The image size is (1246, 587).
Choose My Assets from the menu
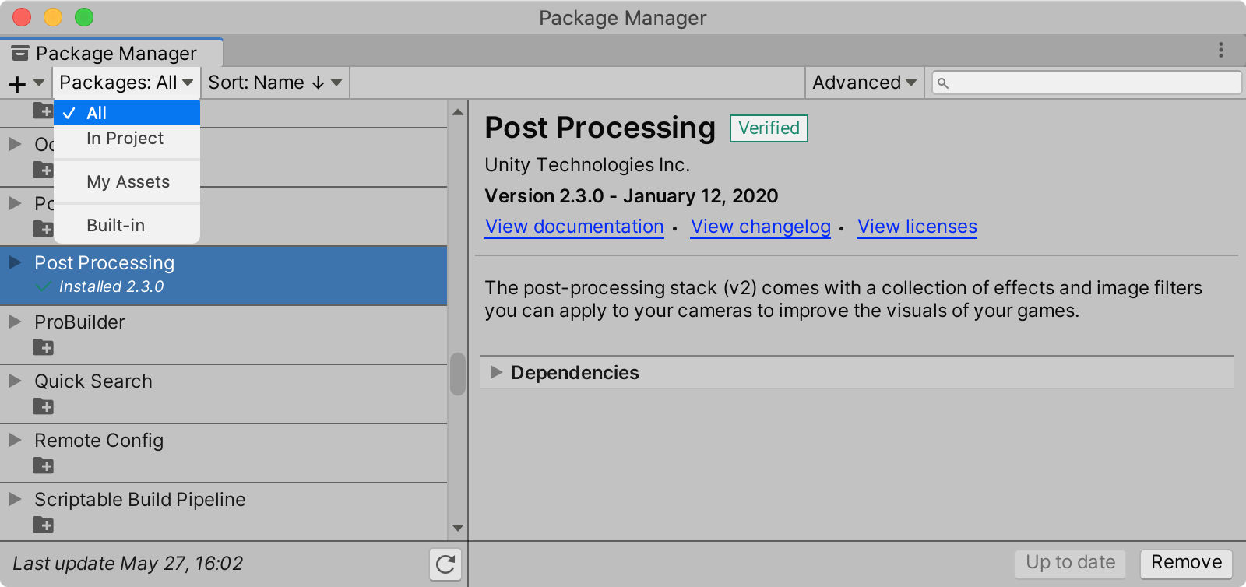pos(127,182)
